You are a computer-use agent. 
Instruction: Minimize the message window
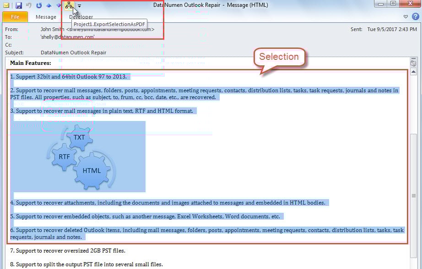point(380,4)
